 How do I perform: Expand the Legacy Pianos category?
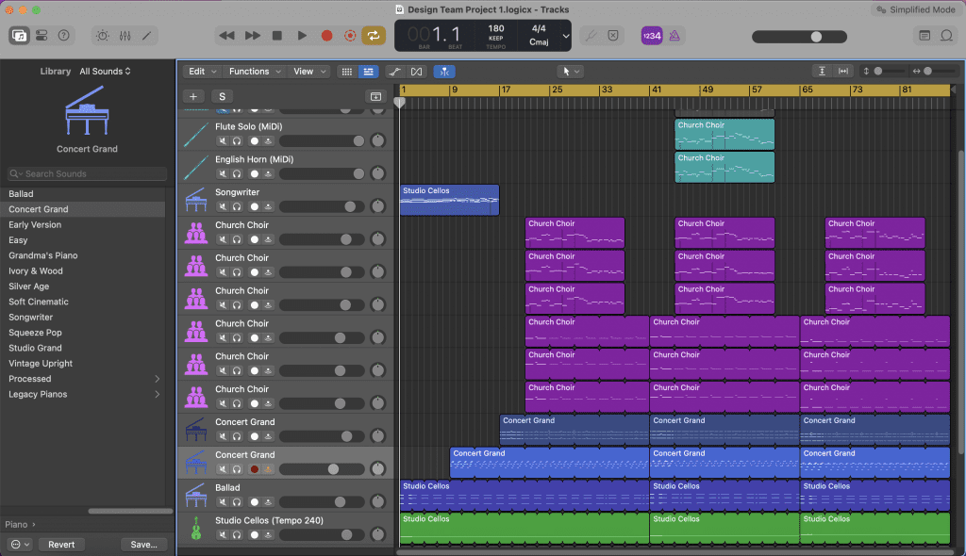157,394
